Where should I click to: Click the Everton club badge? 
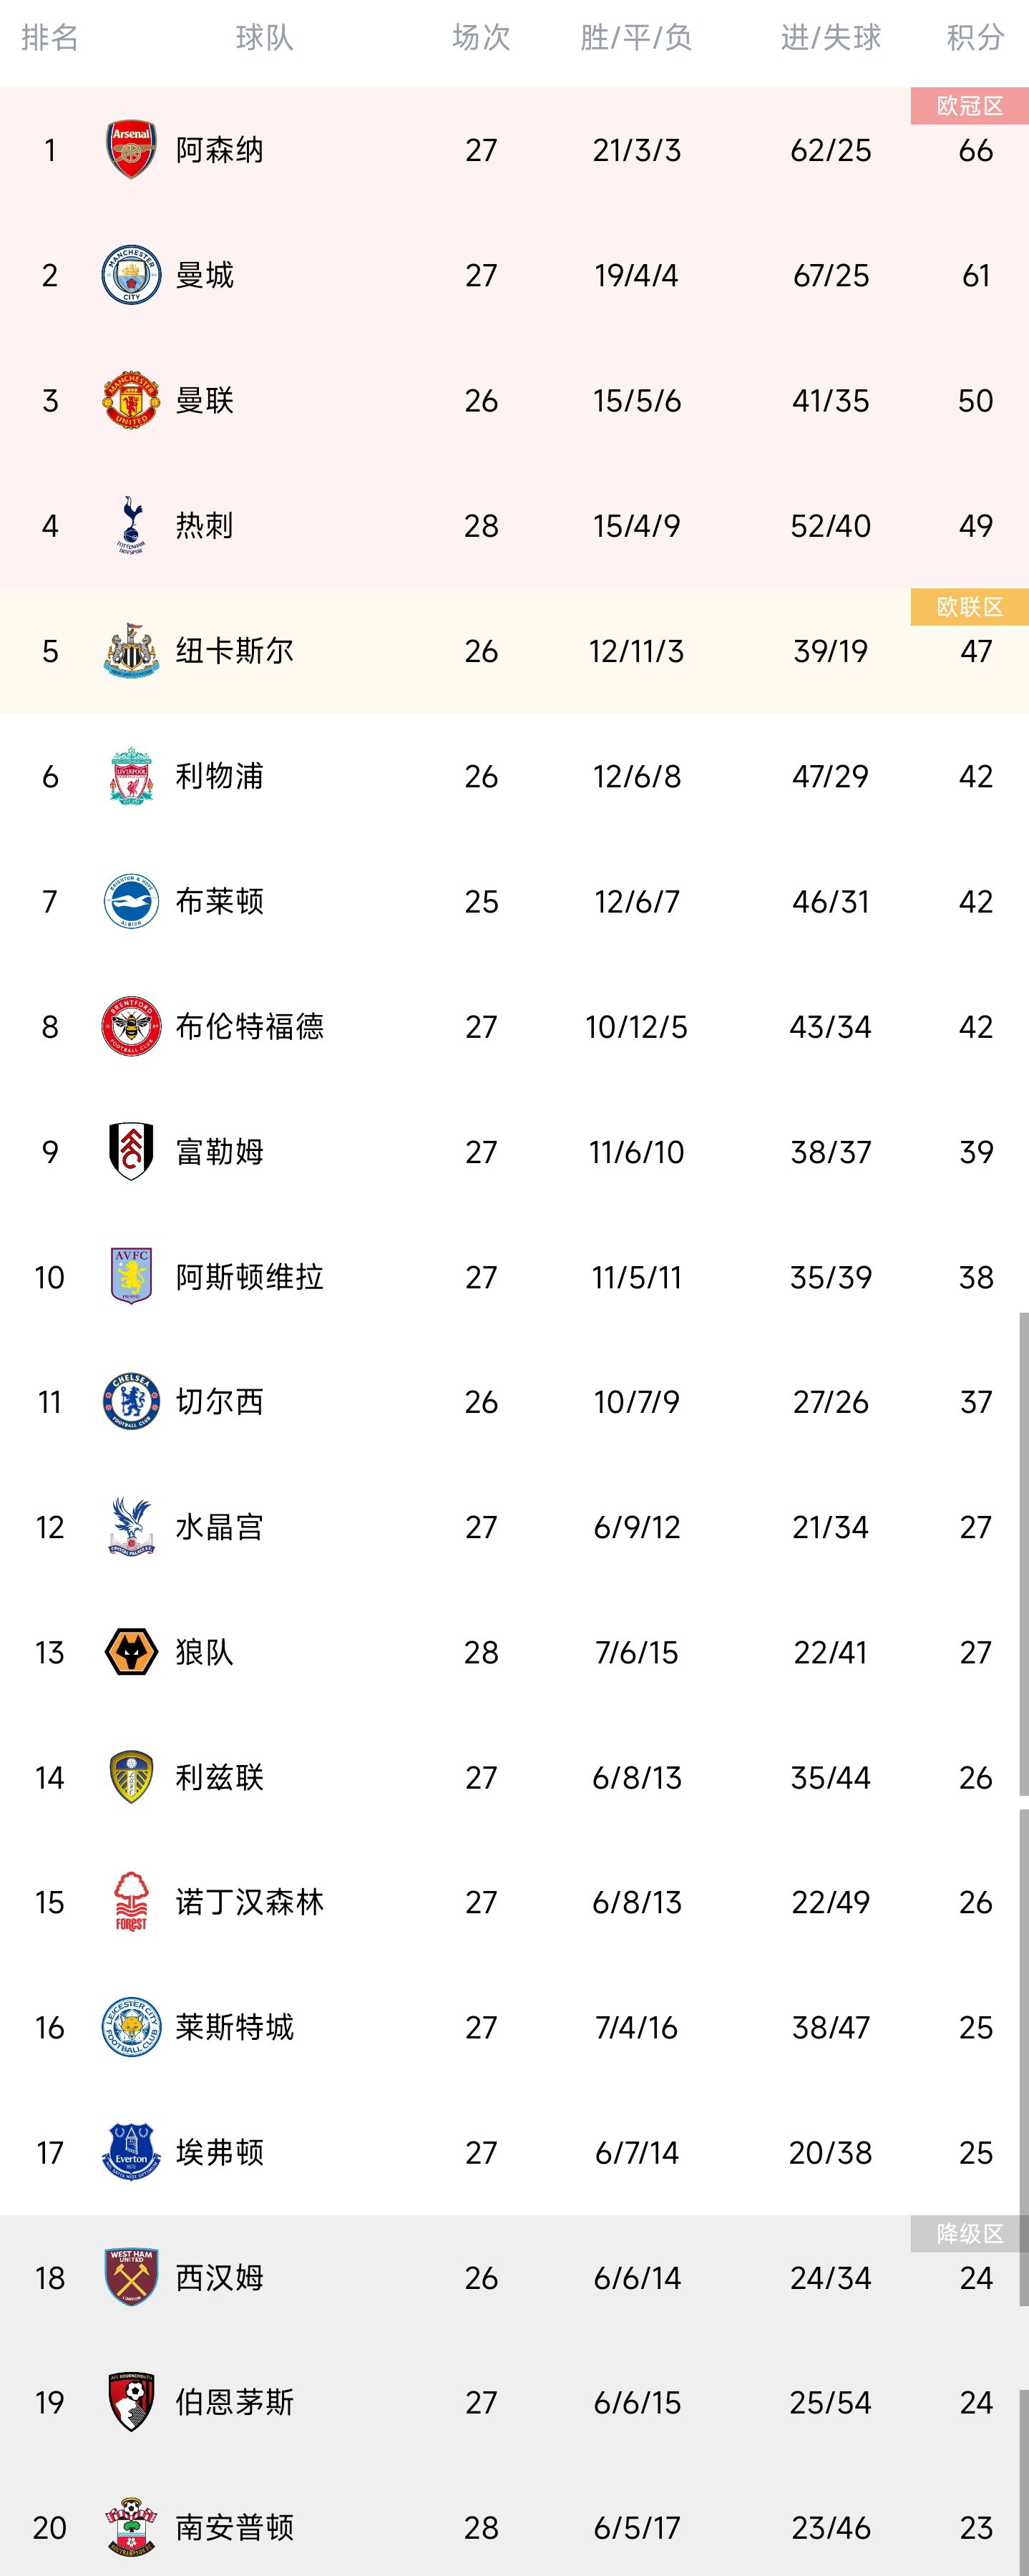(x=131, y=2152)
